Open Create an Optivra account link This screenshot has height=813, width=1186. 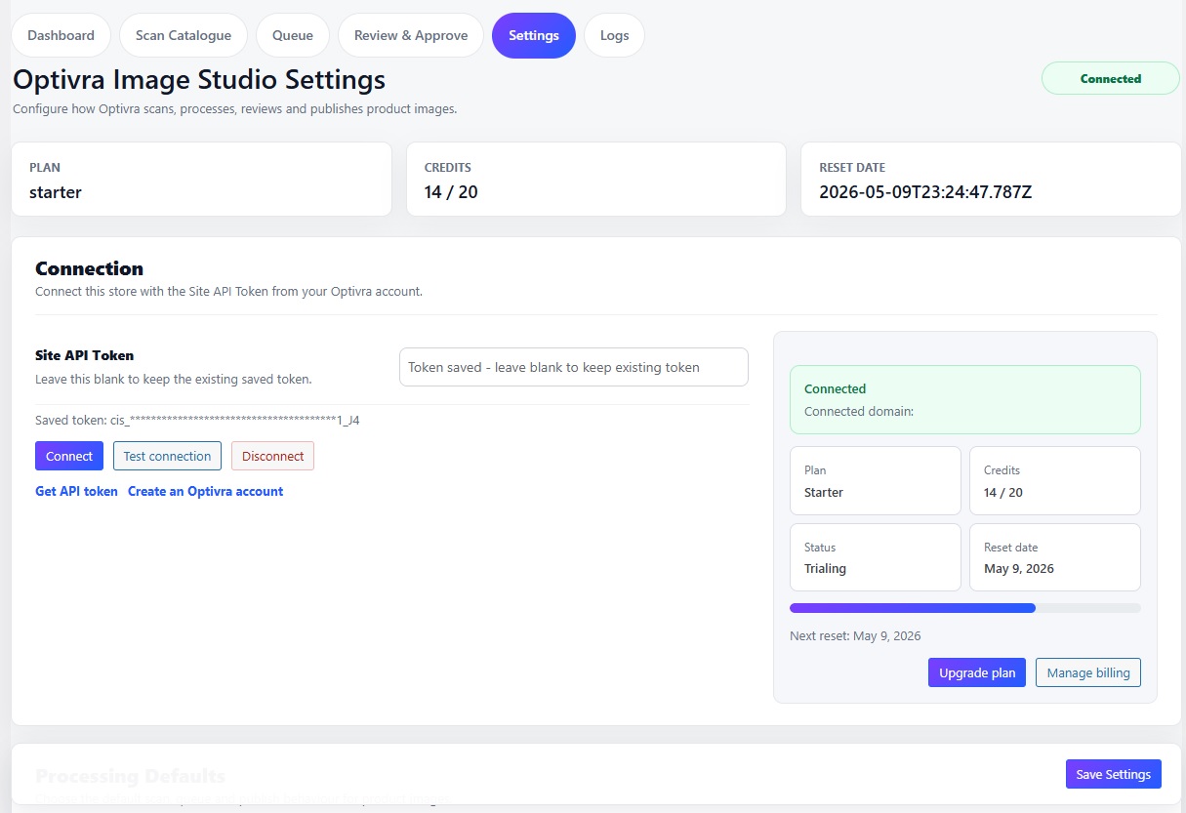[205, 491]
